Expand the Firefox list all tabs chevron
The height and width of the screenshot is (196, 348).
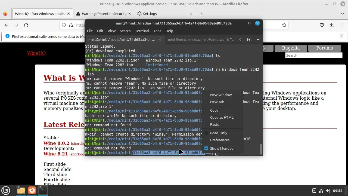tap(342, 14)
